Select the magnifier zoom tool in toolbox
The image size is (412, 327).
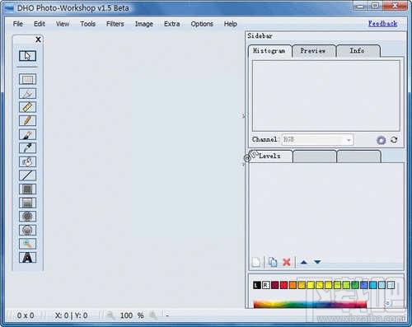27,244
